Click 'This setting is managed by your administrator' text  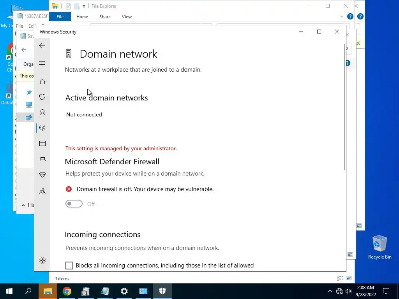tap(121, 148)
